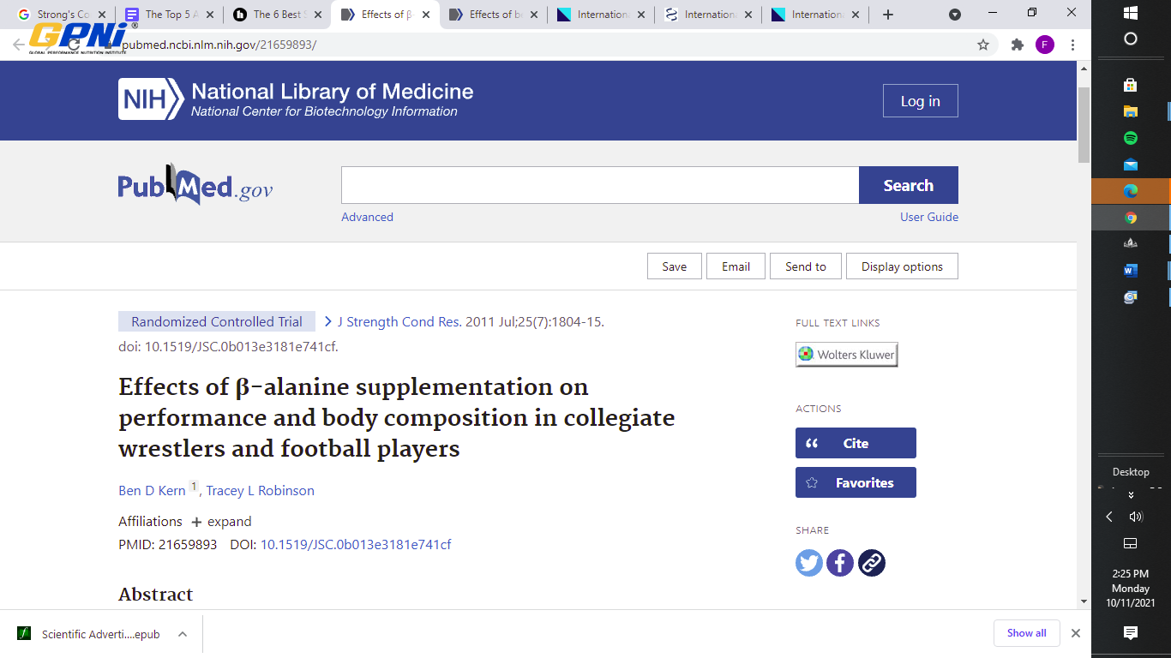Click the PubMed search input field
This screenshot has width=1171, height=658.
pyautogui.click(x=600, y=185)
